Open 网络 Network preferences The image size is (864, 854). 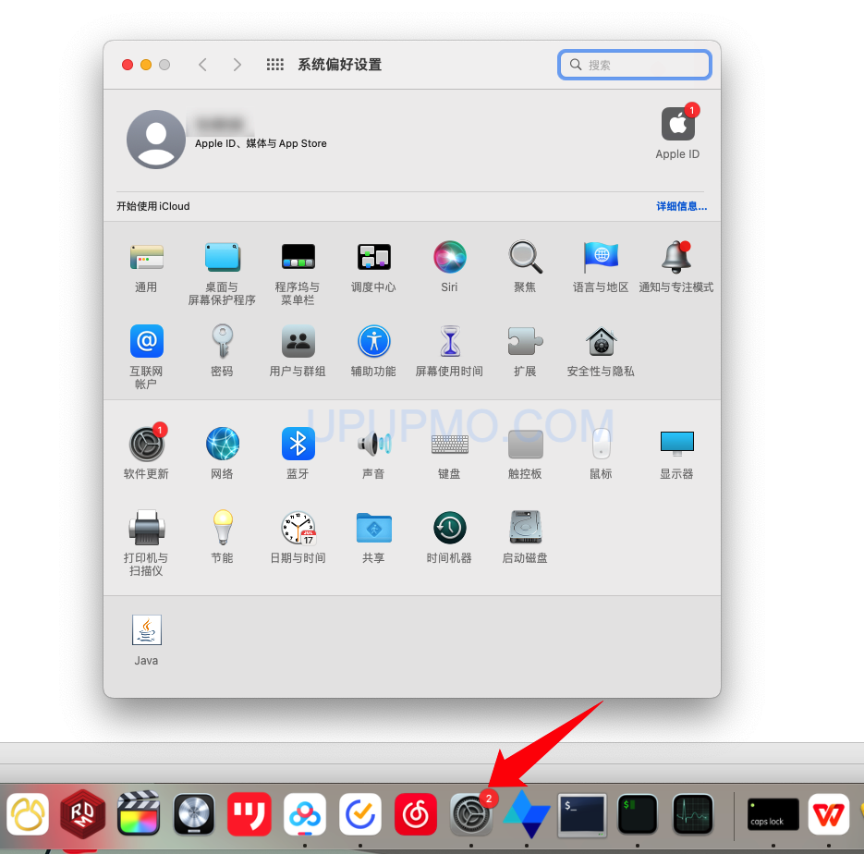[x=222, y=444]
